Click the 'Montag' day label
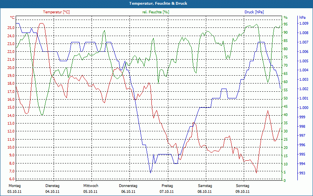The height and width of the screenshot is (196, 313). 14,186
